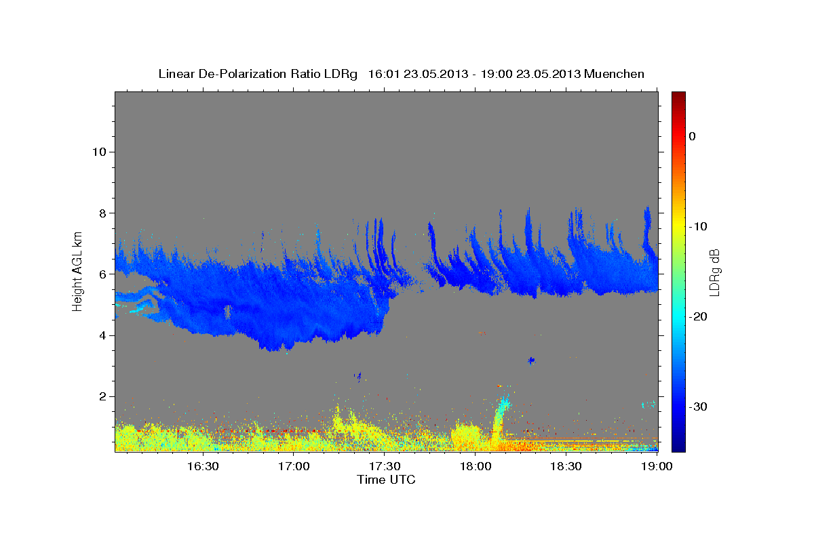Click the colorbar value label 0
This screenshot has height=542, width=814.
click(693, 136)
